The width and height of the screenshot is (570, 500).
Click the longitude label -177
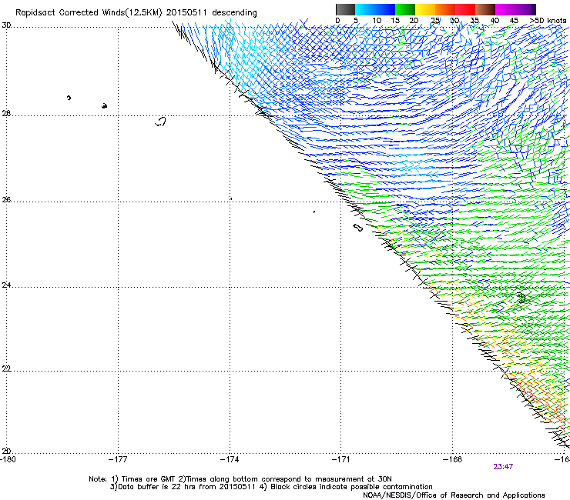pos(118,459)
